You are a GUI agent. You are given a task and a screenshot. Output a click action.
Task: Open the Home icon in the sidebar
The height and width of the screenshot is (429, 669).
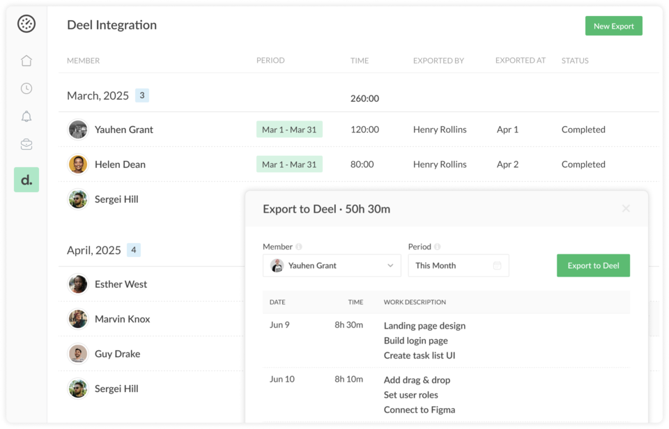(26, 61)
